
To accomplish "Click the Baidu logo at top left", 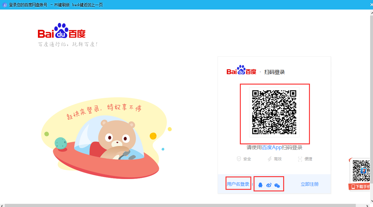I will [x=61, y=31].
